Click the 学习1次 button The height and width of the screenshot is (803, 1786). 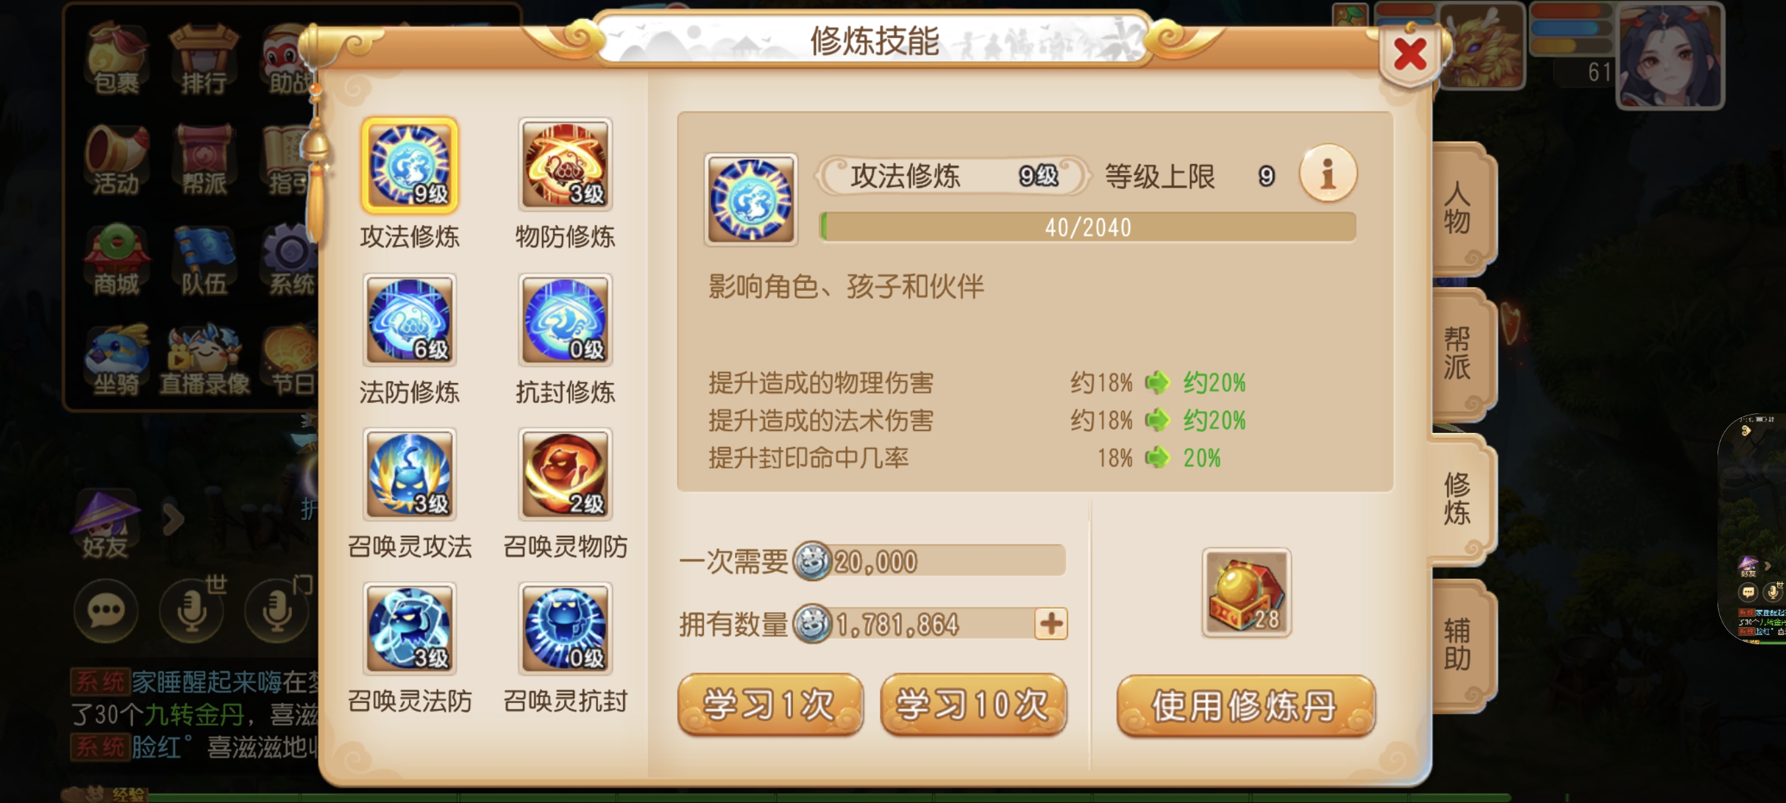coord(771,705)
